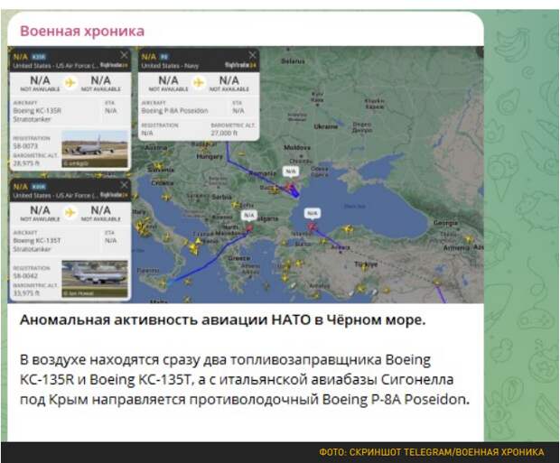Click 'Boeing KC-135R Stratotanker' aircraft name in card
The image size is (560, 463).
(37, 115)
